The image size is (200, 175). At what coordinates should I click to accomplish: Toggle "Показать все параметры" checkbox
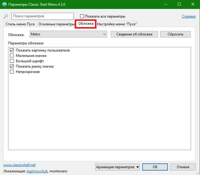[82, 16]
